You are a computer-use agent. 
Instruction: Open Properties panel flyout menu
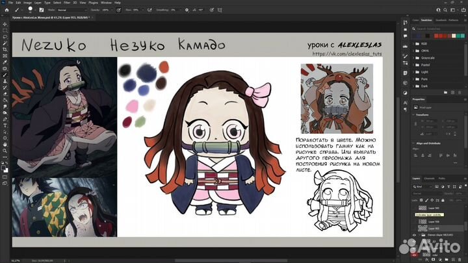[465, 99]
